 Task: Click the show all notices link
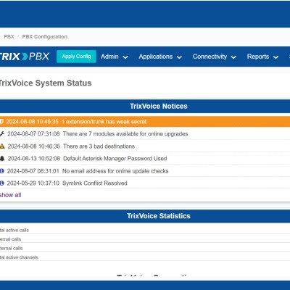pos(11,195)
